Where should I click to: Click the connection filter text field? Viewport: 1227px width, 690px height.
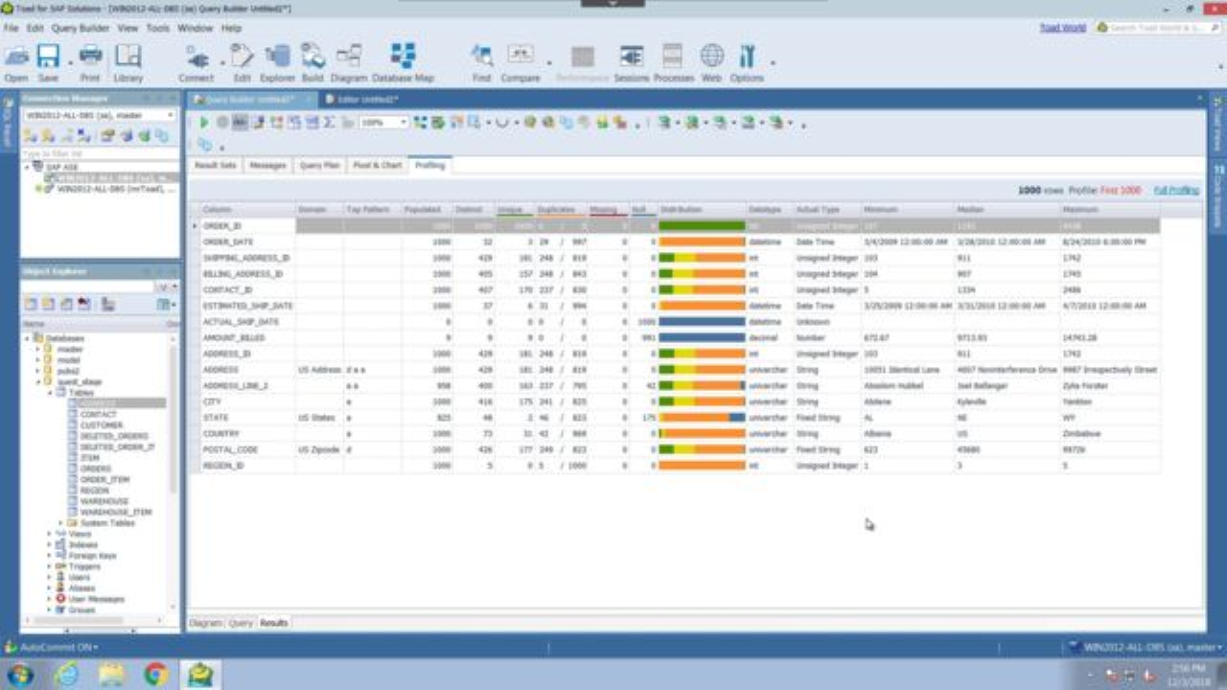(100, 153)
